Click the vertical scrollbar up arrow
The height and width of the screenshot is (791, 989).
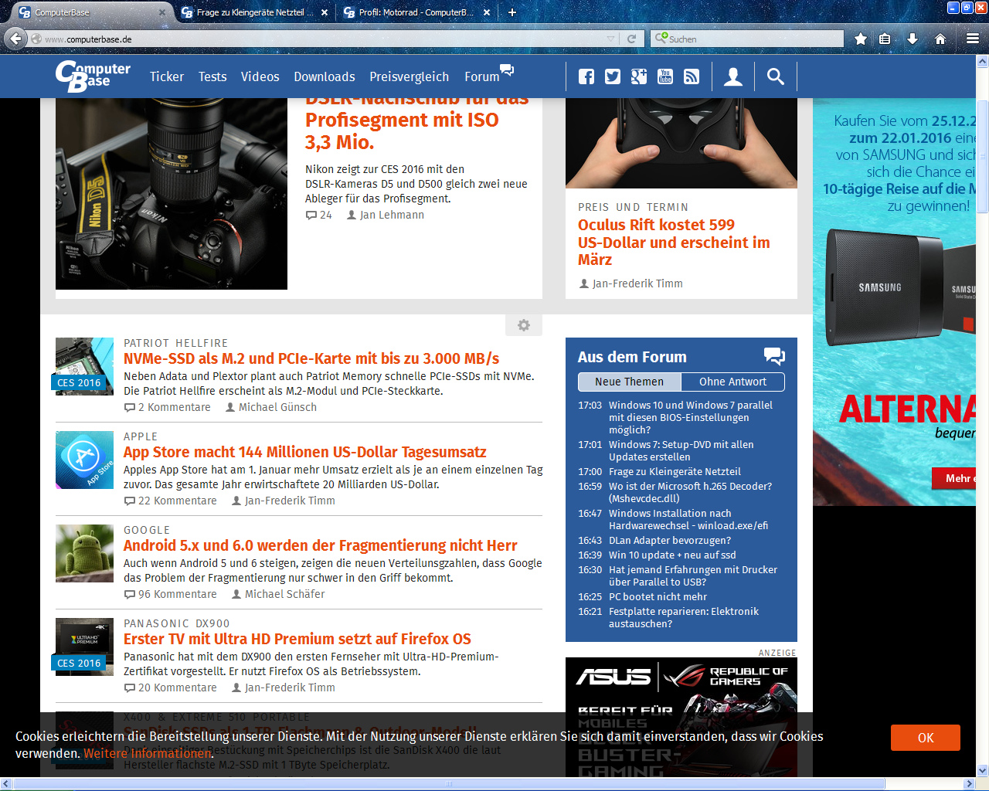click(983, 60)
